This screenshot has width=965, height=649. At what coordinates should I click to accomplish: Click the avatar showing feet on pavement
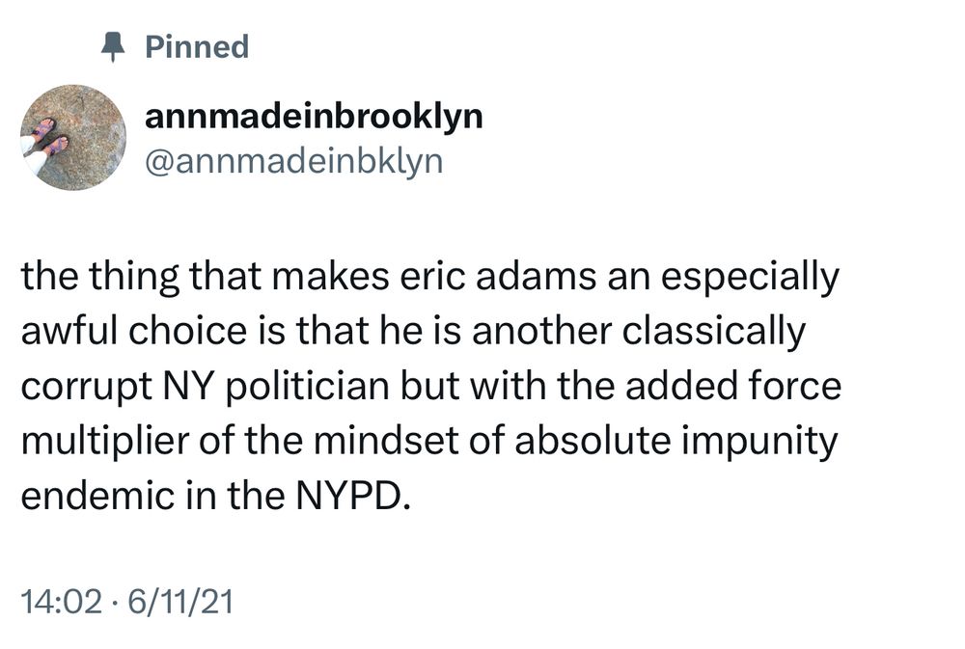[x=71, y=135]
